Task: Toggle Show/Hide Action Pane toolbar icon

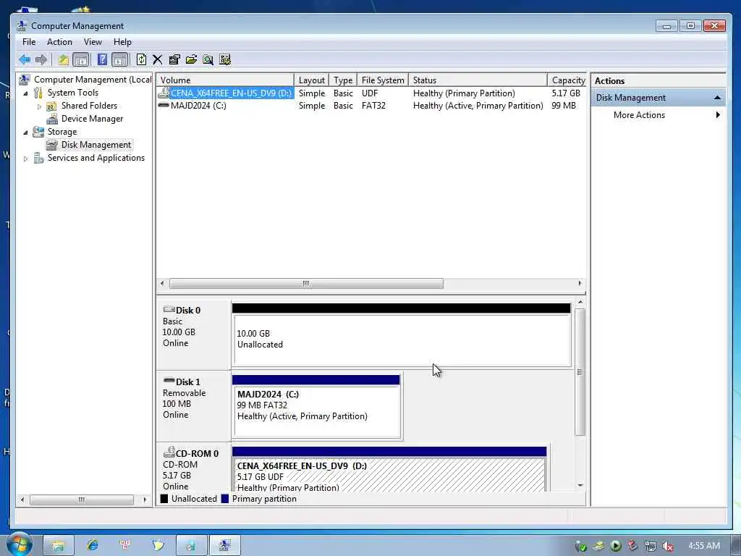Action: 120,59
